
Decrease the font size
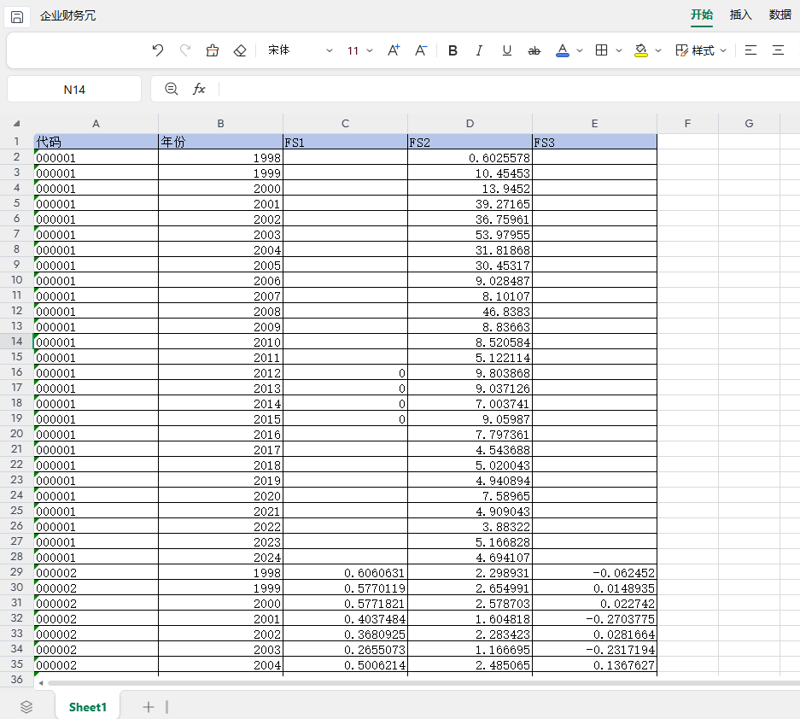click(421, 50)
